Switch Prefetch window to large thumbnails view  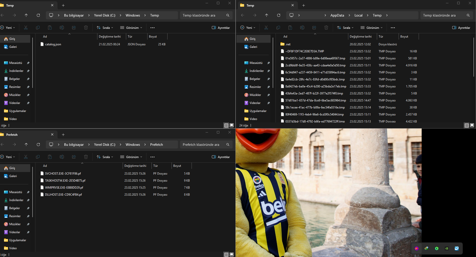pyautogui.click(x=232, y=254)
